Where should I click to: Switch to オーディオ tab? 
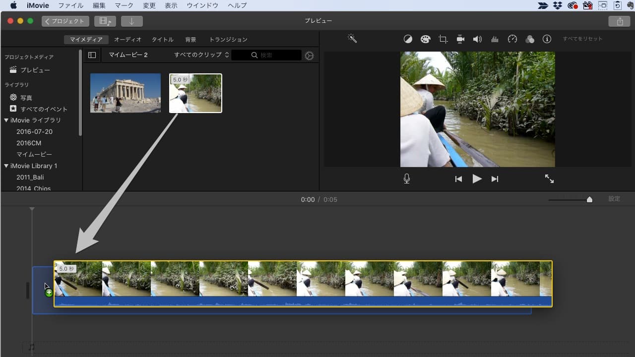tap(127, 40)
